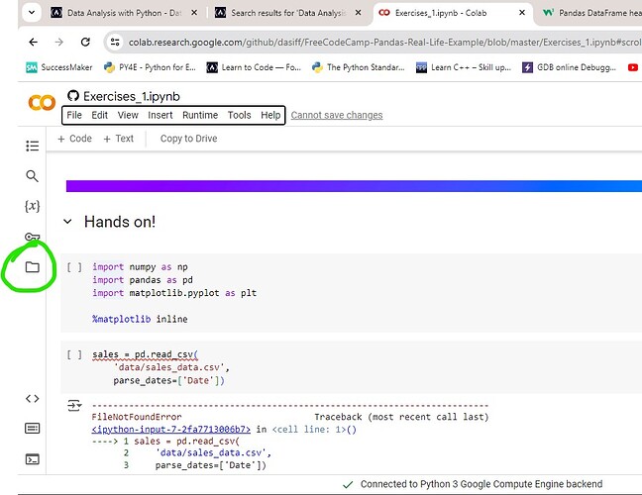Close the Search results tab
Viewport: 642px width, 495px height.
click(359, 13)
